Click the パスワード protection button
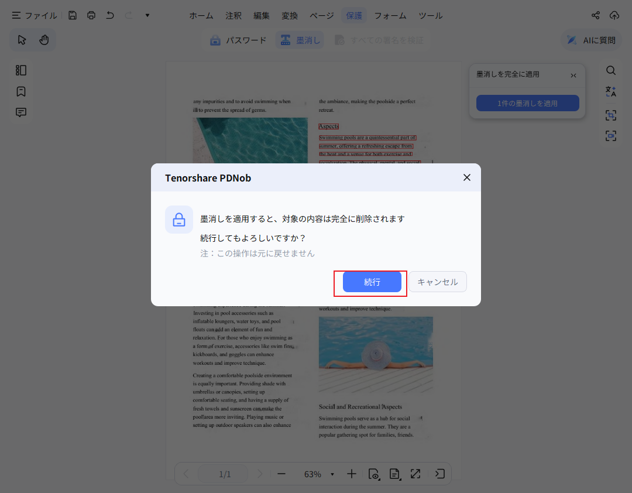Image resolution: width=632 pixels, height=493 pixels. 238,40
